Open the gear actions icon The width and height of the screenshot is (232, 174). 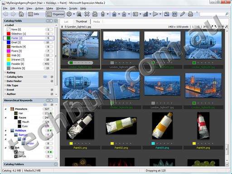pos(69,14)
